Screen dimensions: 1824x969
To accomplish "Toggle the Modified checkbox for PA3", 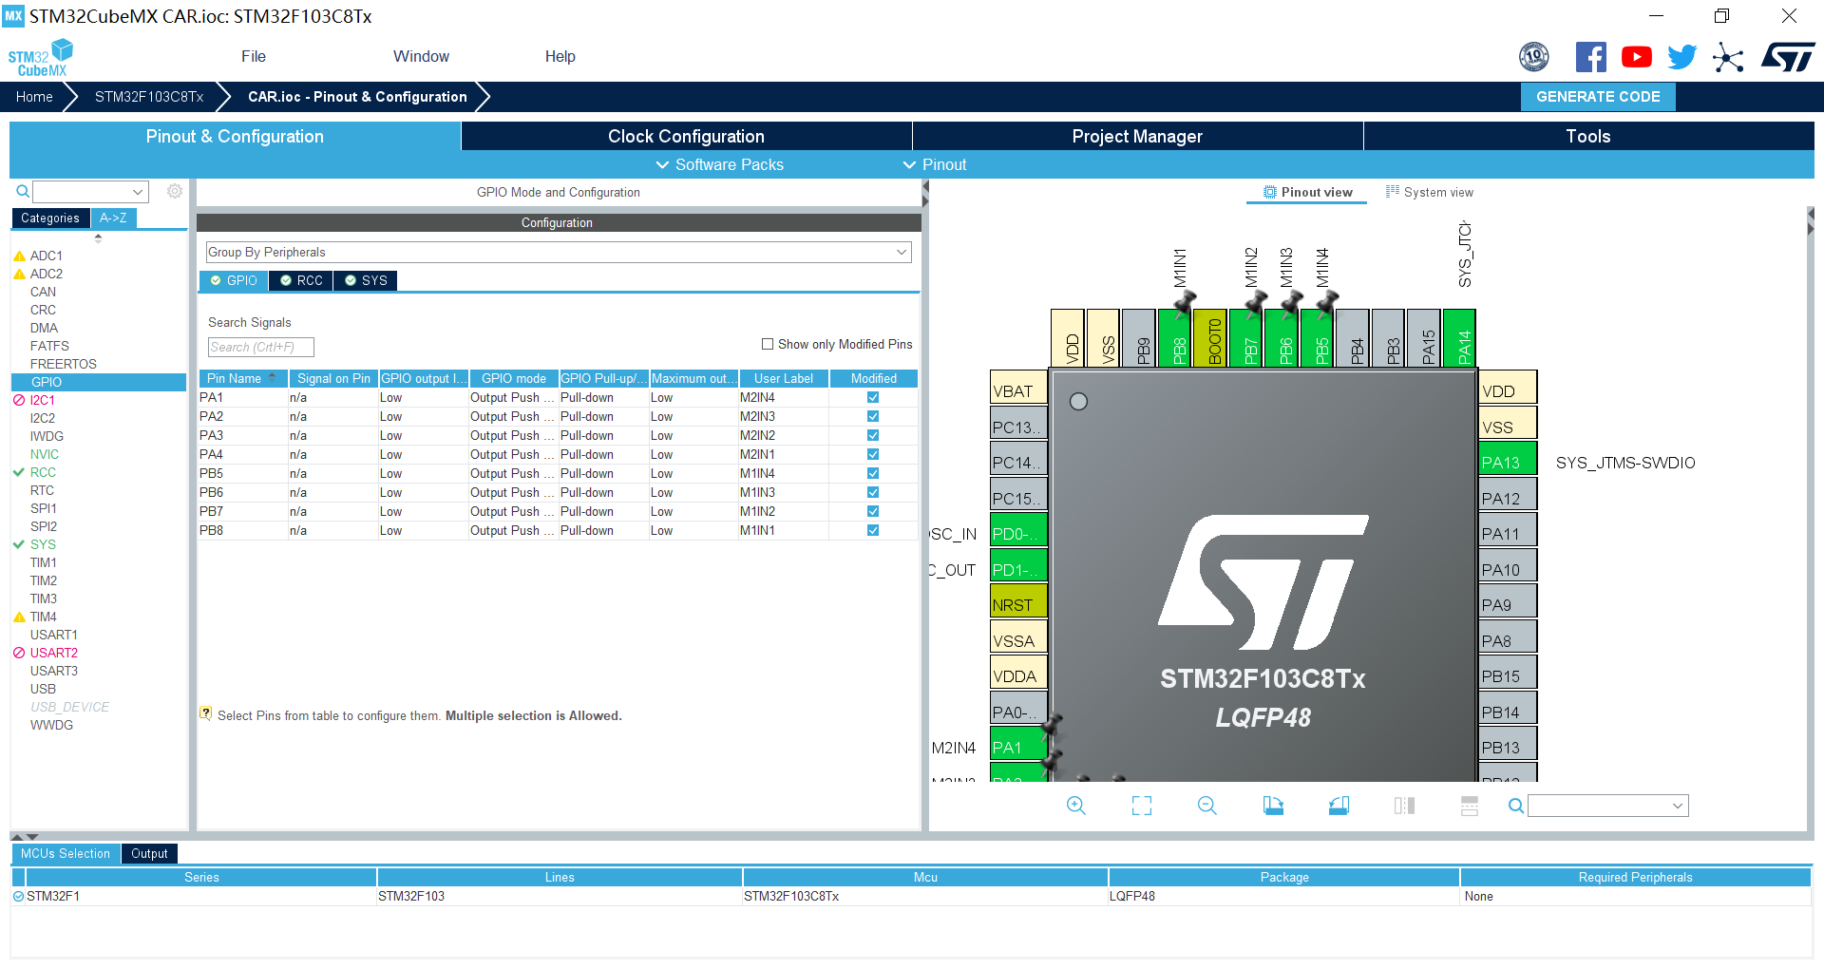I will pyautogui.click(x=873, y=435).
